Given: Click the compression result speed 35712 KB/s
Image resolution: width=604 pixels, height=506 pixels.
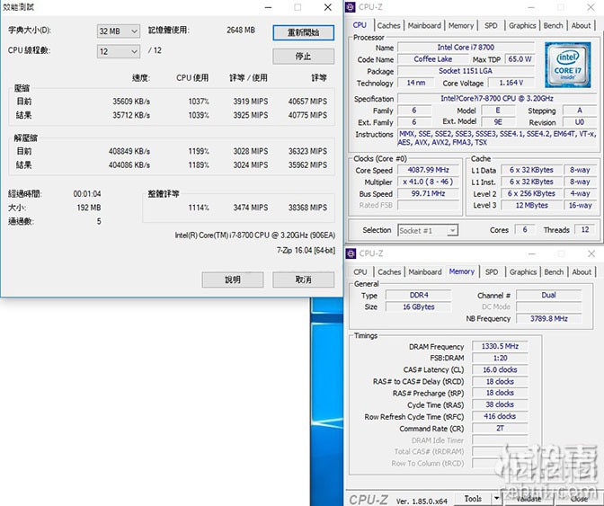Looking at the screenshot, I should tap(131, 115).
